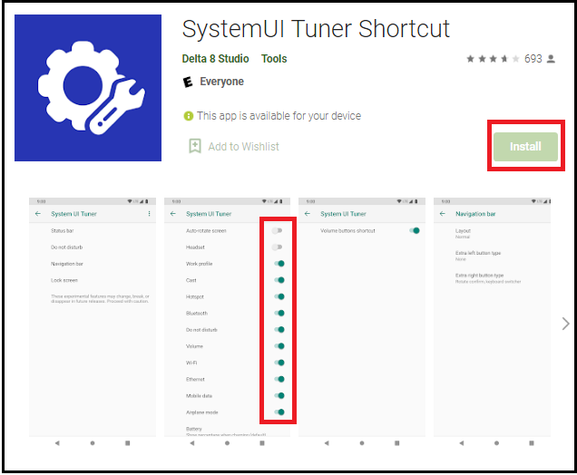Screen dimensions: 577x475
Task: Click the star rating display
Action: pos(493,58)
